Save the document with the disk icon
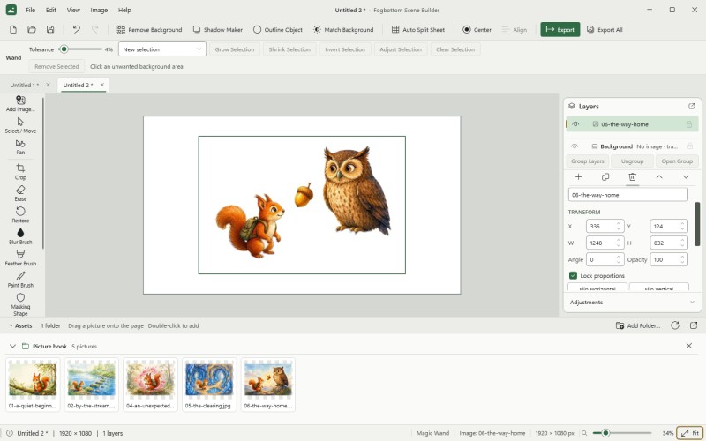Image resolution: width=706 pixels, height=441 pixels. pos(50,30)
